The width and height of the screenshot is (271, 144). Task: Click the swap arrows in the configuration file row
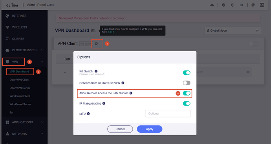point(248,72)
